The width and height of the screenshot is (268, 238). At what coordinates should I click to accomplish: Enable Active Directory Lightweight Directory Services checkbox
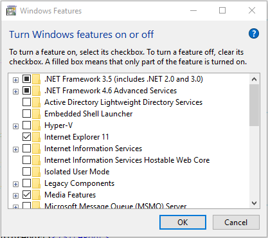pyautogui.click(x=26, y=102)
